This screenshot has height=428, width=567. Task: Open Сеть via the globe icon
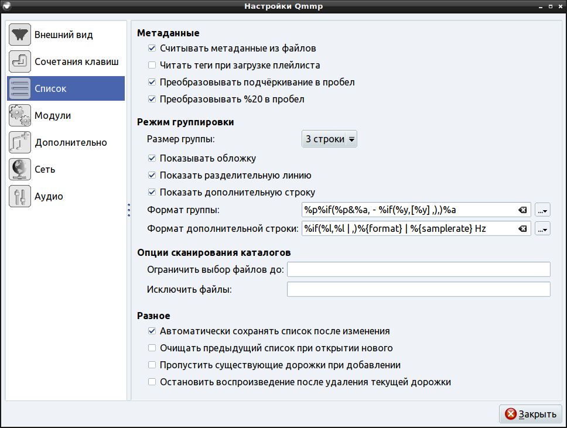click(x=20, y=170)
